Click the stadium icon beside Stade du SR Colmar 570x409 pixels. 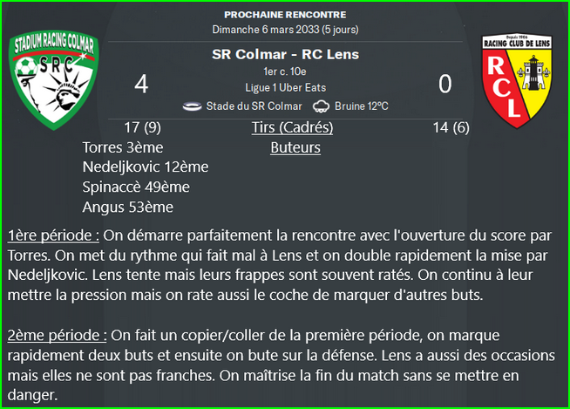pyautogui.click(x=192, y=106)
